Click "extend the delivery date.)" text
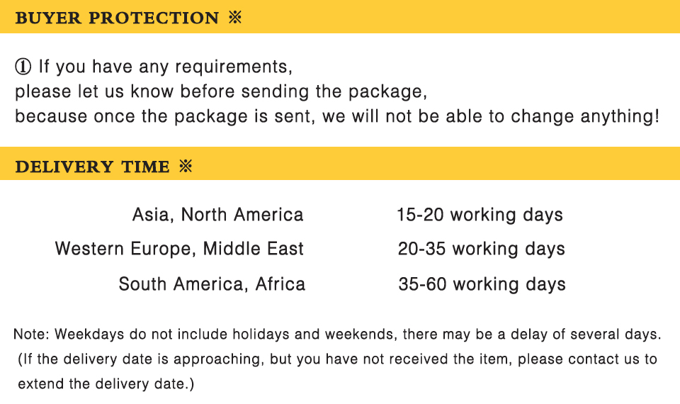Image resolution: width=680 pixels, height=404 pixels. click(x=106, y=385)
